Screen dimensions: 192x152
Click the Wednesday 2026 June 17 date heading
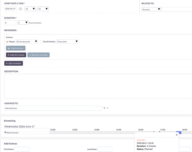19,126
